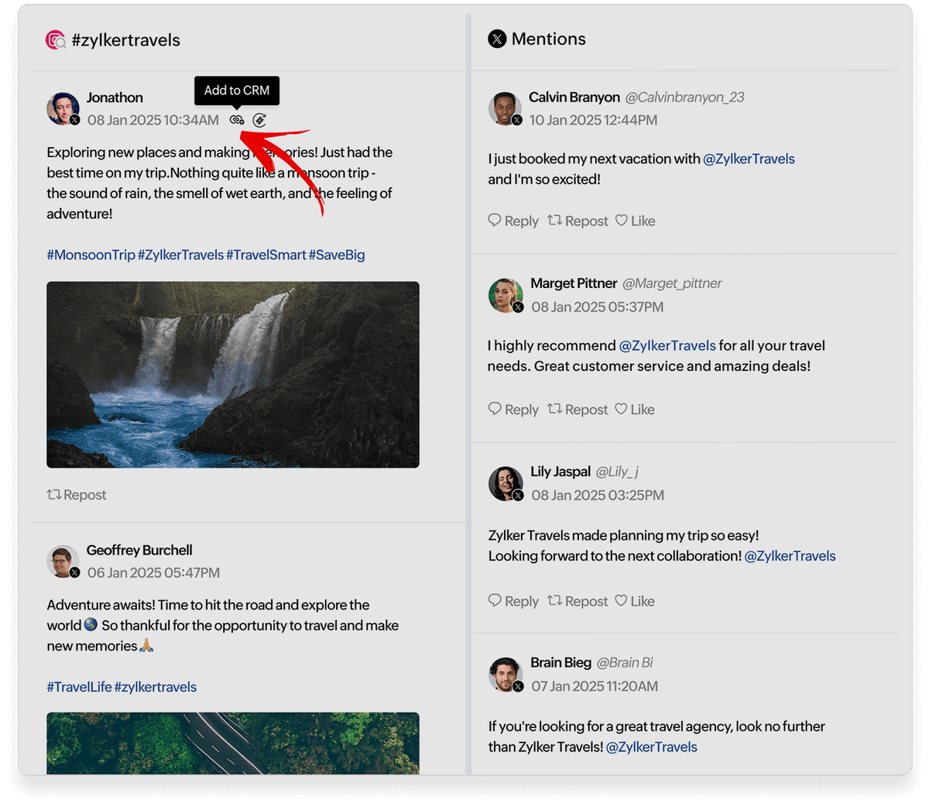Click the waterfall image in Jonathon's post

tap(232, 375)
